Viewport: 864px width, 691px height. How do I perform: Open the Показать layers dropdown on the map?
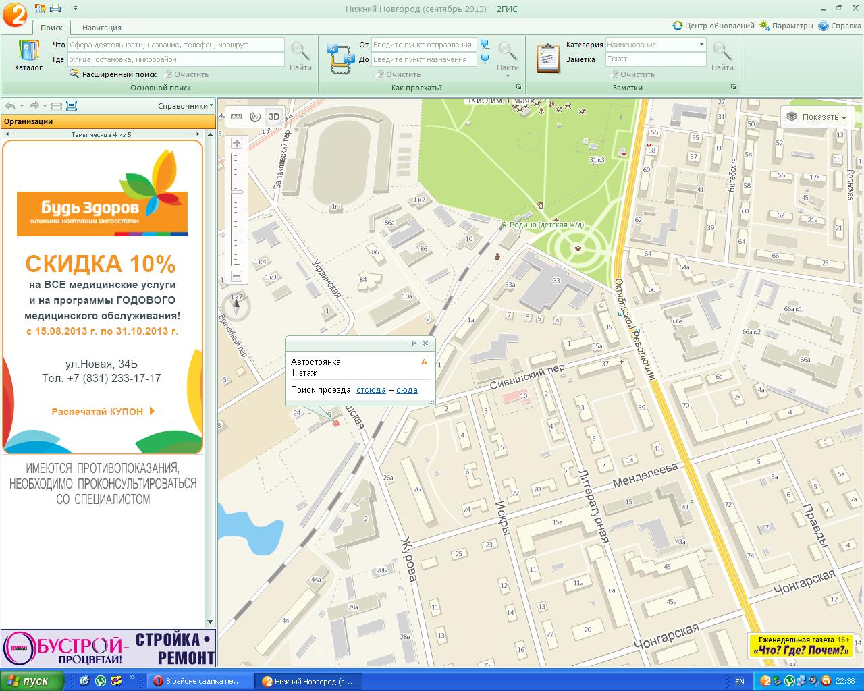(x=817, y=117)
